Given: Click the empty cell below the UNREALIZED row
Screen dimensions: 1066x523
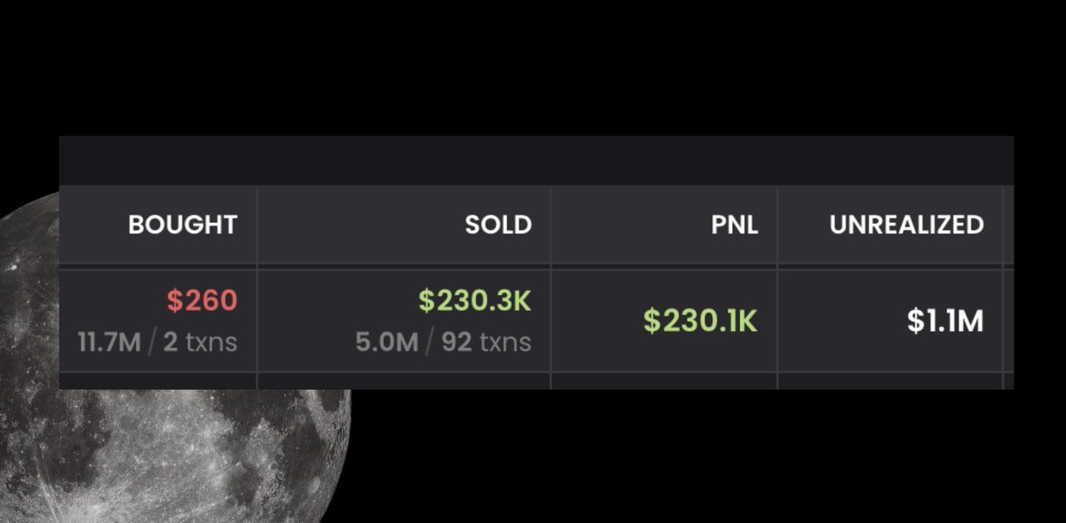Looking at the screenshot, I should (890, 382).
